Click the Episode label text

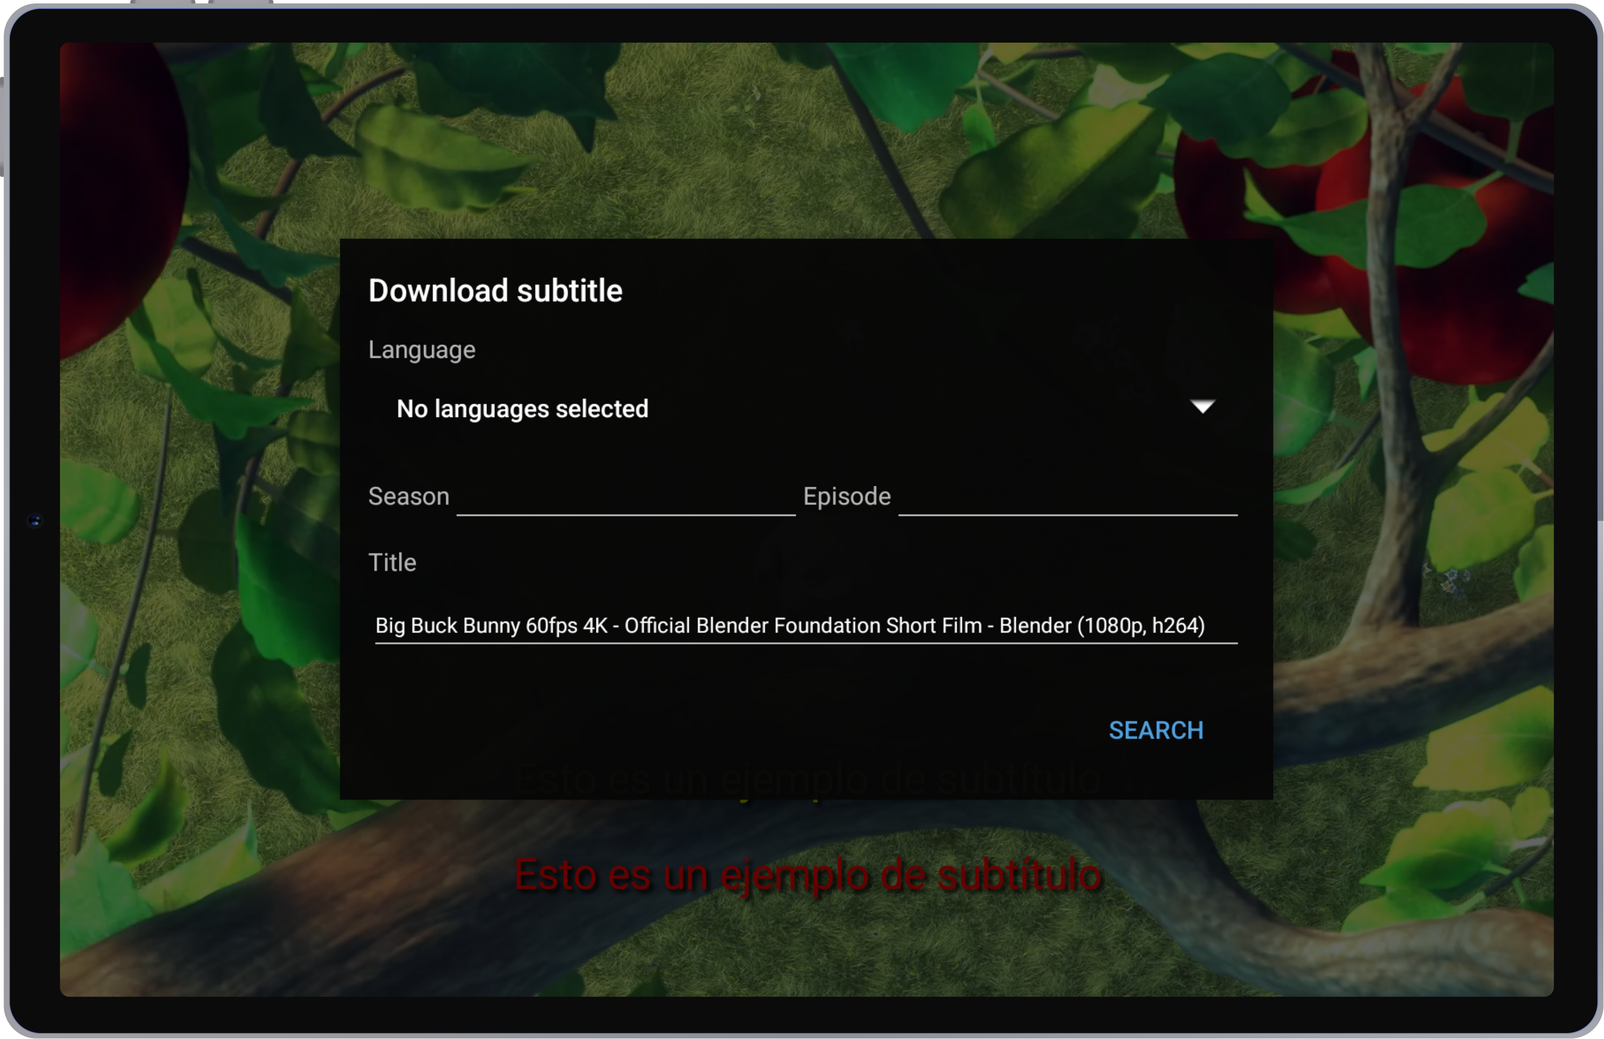tap(846, 496)
